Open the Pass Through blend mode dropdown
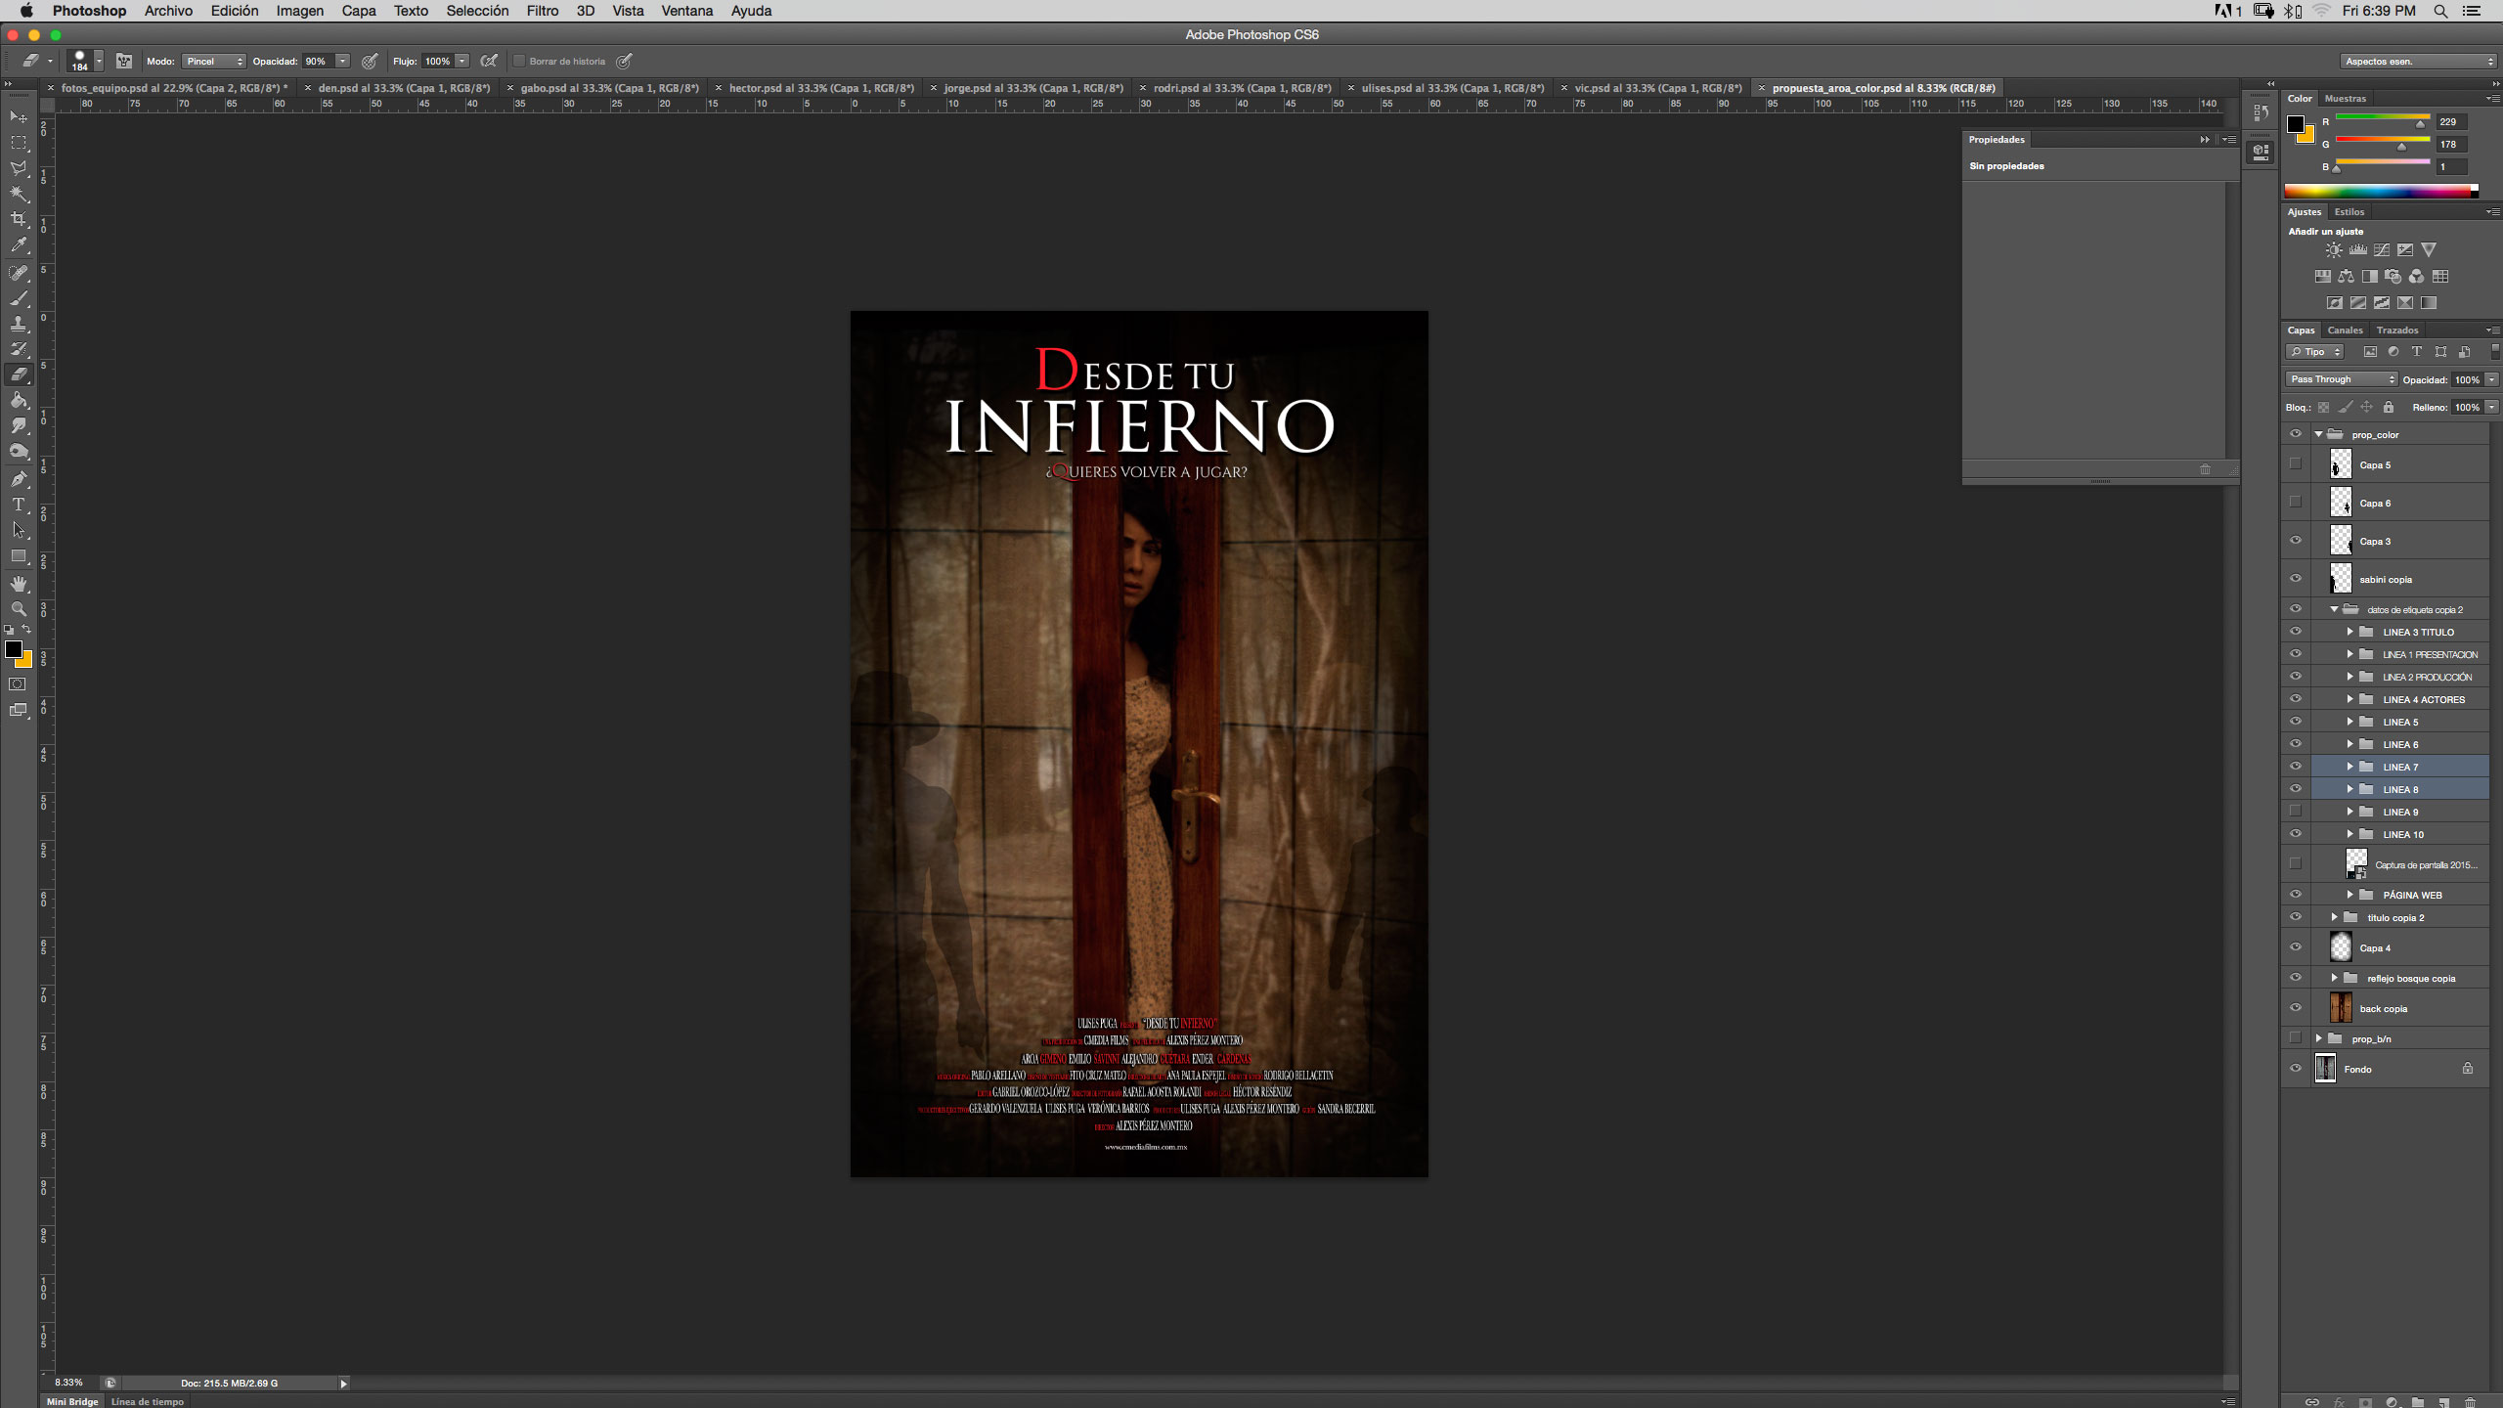2503x1408 pixels. [2342, 380]
